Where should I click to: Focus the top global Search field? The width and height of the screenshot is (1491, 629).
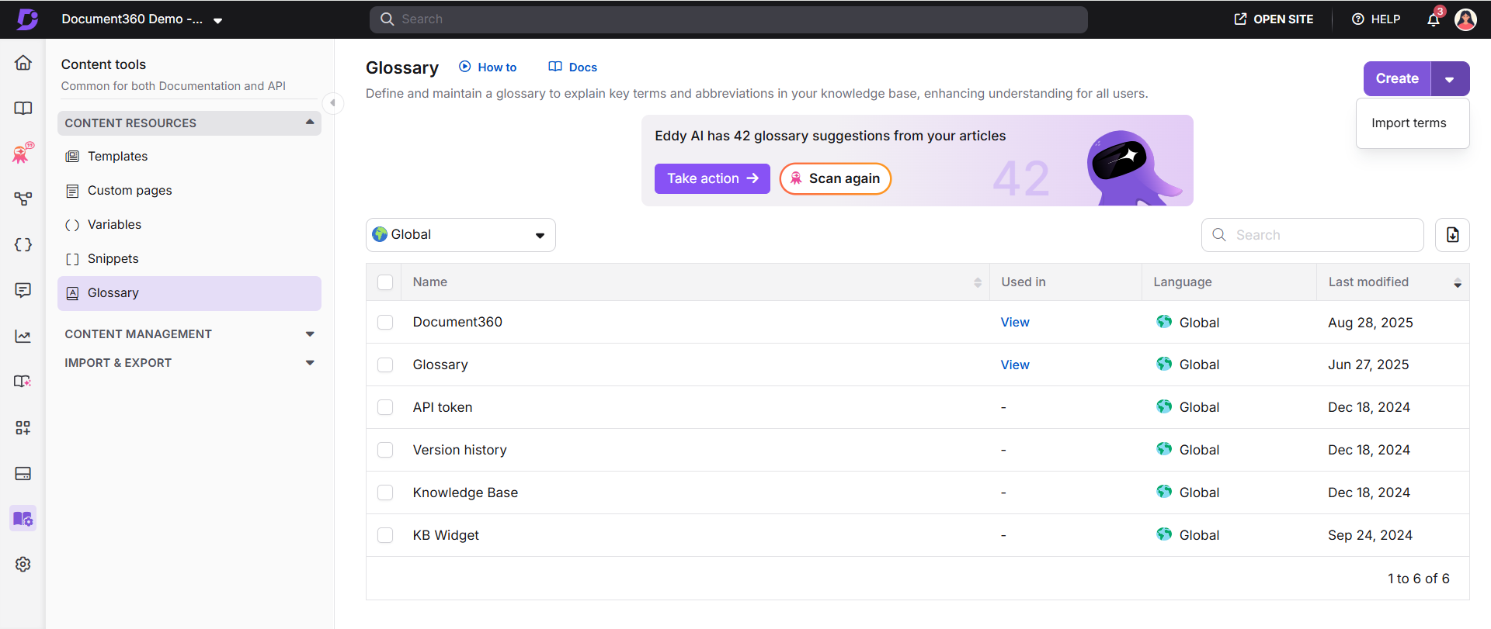(x=728, y=19)
